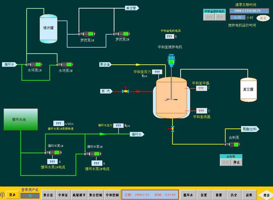Open the 聚合釜 screen tab
This screenshot has height=200, width=273.
[x=48, y=195]
